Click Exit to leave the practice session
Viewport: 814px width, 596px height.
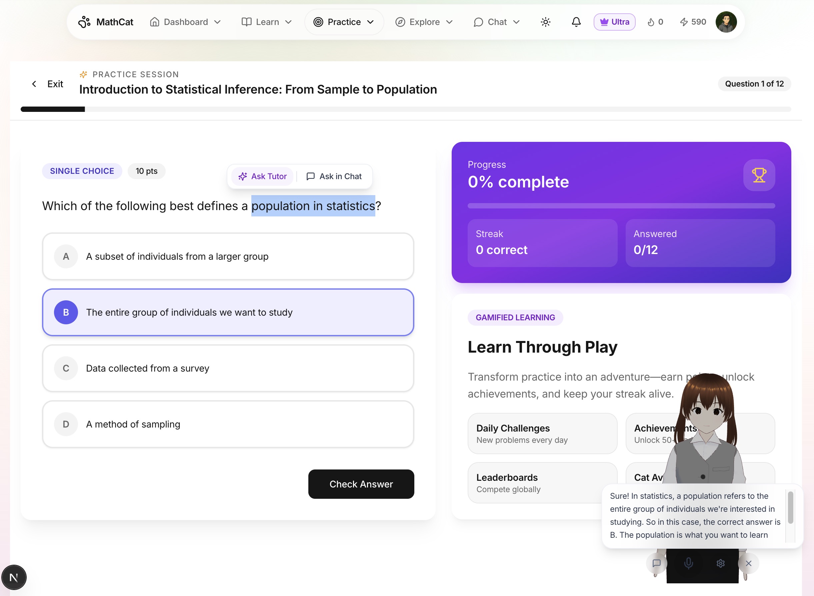(x=55, y=84)
